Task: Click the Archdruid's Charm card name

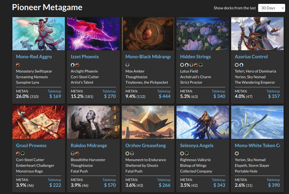Action: click(195, 77)
